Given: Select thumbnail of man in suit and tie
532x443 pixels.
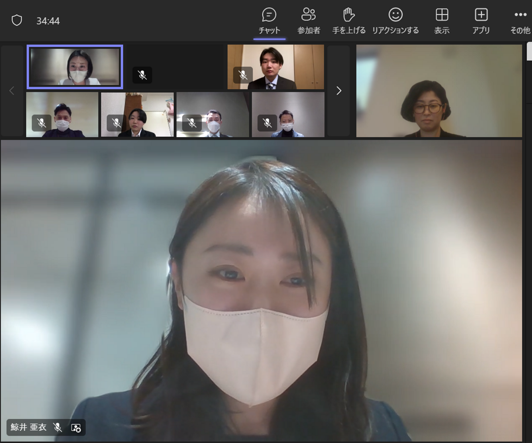Looking at the screenshot, I should 276,67.
